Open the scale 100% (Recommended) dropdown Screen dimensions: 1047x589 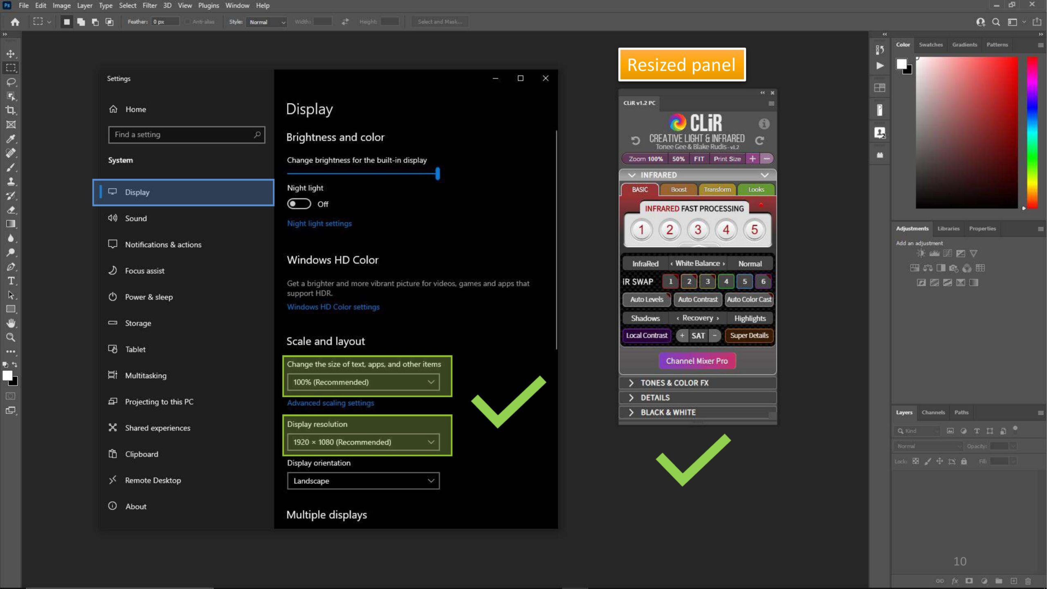363,382
